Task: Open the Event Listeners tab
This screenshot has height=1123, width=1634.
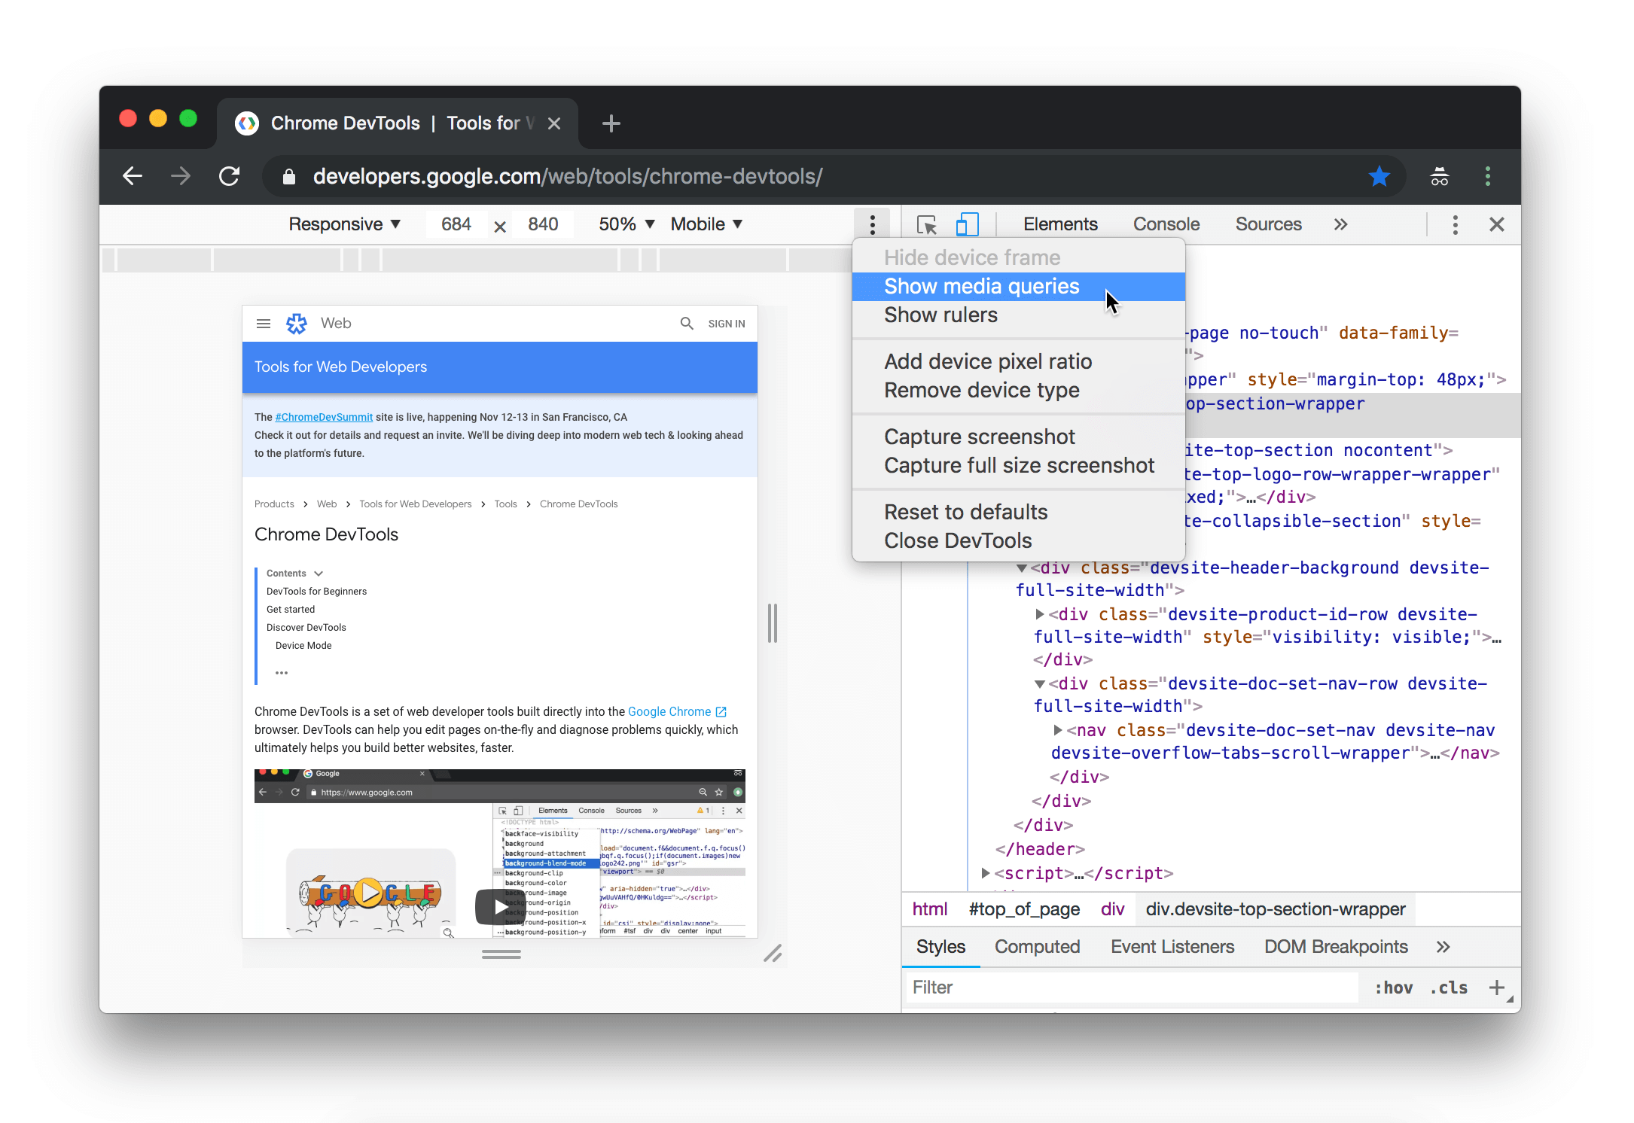Action: click(1172, 947)
